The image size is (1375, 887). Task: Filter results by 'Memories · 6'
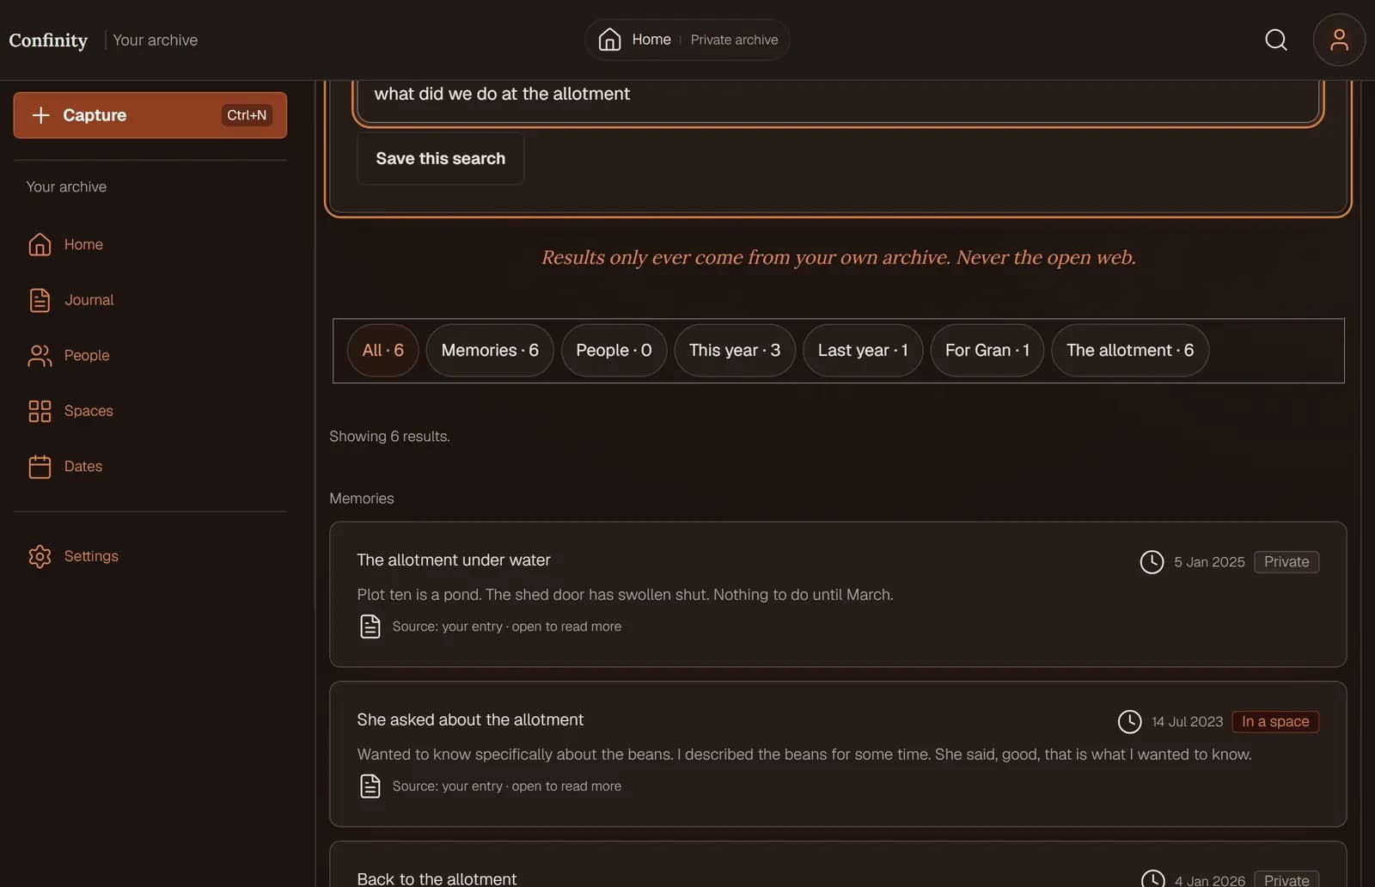pos(490,350)
